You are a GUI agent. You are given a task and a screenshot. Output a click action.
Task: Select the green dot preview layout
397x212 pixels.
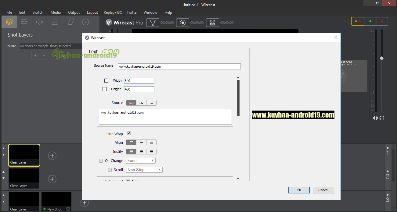pos(370,21)
